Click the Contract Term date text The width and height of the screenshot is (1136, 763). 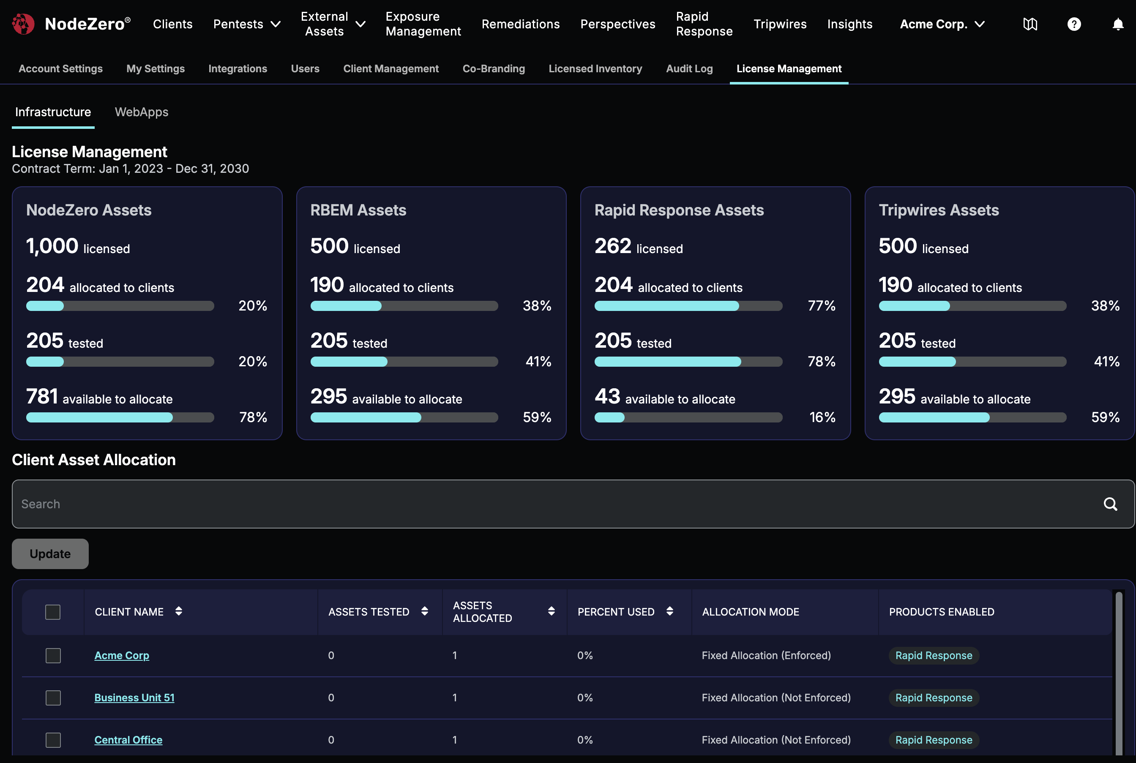131,169
